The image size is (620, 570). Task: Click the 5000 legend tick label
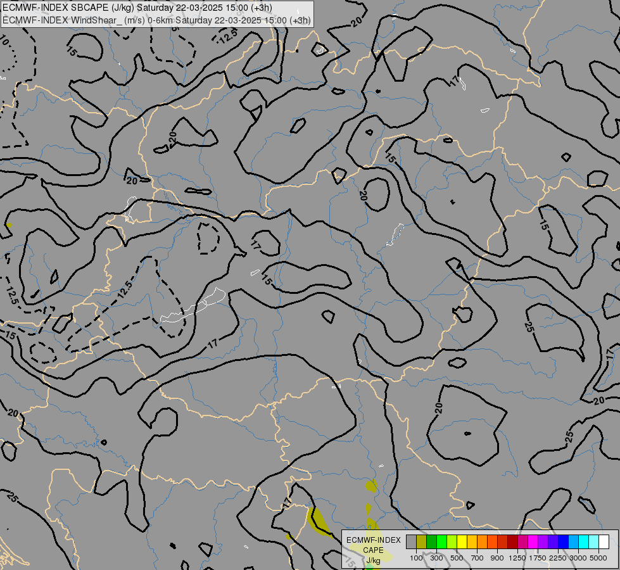(598, 558)
